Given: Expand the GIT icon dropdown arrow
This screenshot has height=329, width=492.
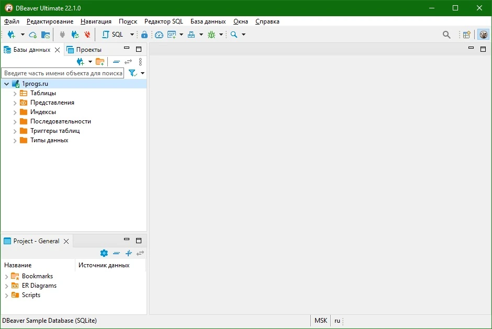Looking at the screenshot, I should [182, 35].
